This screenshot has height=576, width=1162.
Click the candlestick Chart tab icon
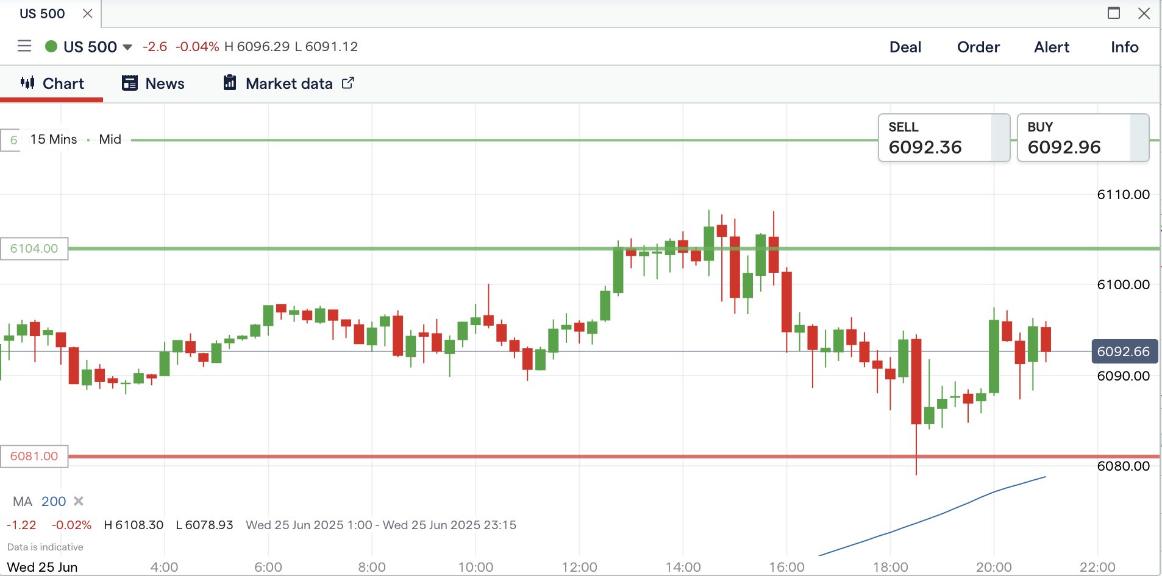pos(27,83)
